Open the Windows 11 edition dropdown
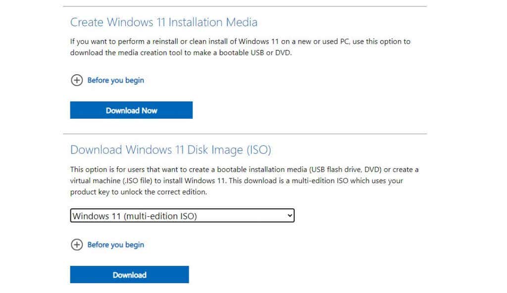The image size is (507, 293). coord(182,215)
